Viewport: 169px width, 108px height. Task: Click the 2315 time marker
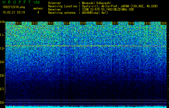point(83,23)
